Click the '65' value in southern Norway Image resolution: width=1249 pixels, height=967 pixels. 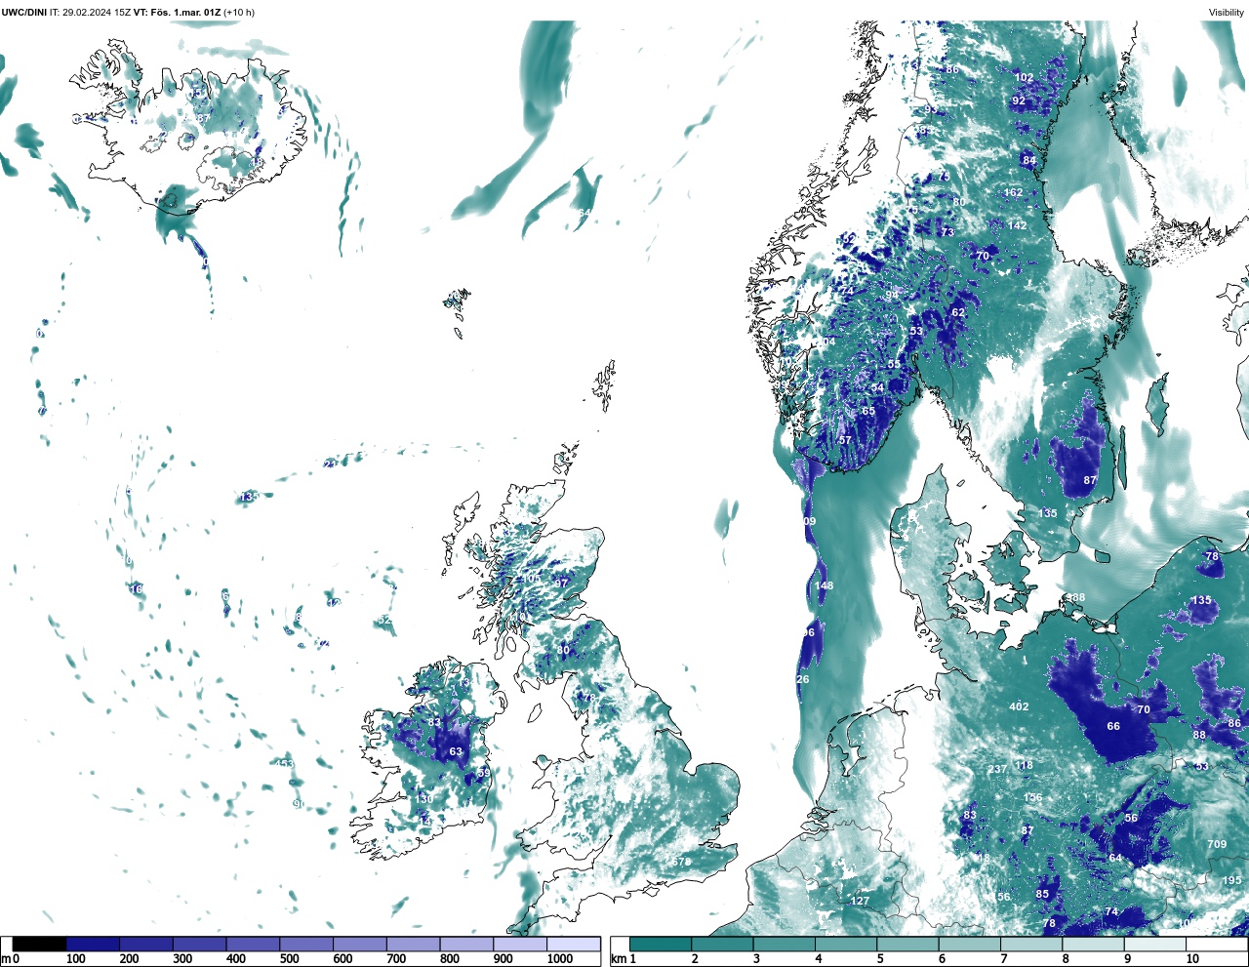tap(868, 412)
